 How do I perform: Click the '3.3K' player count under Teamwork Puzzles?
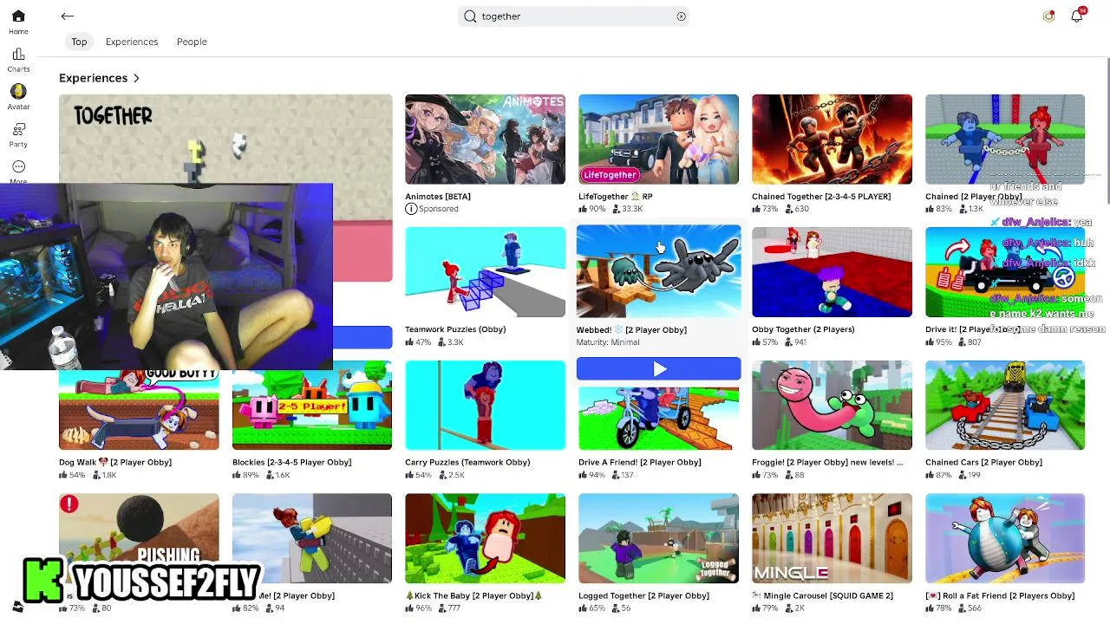tap(451, 342)
